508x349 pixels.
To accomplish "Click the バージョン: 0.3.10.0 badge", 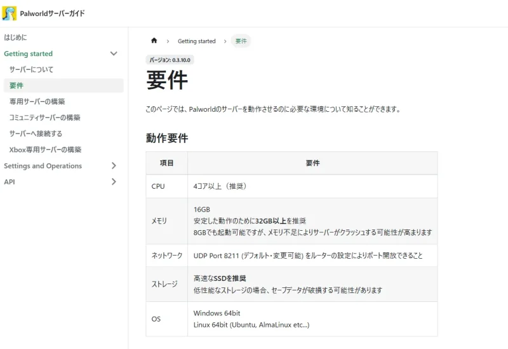I will pos(170,60).
